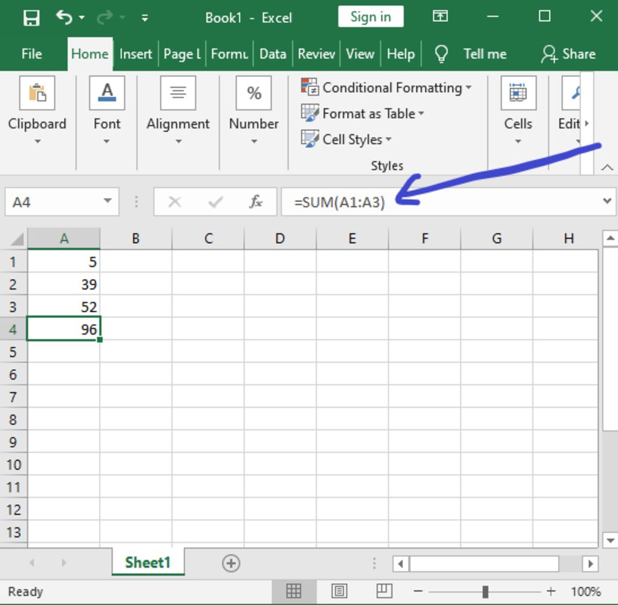This screenshot has width=618, height=605.
Task: Click the vertical scrollbar up arrow
Action: pos(610,238)
